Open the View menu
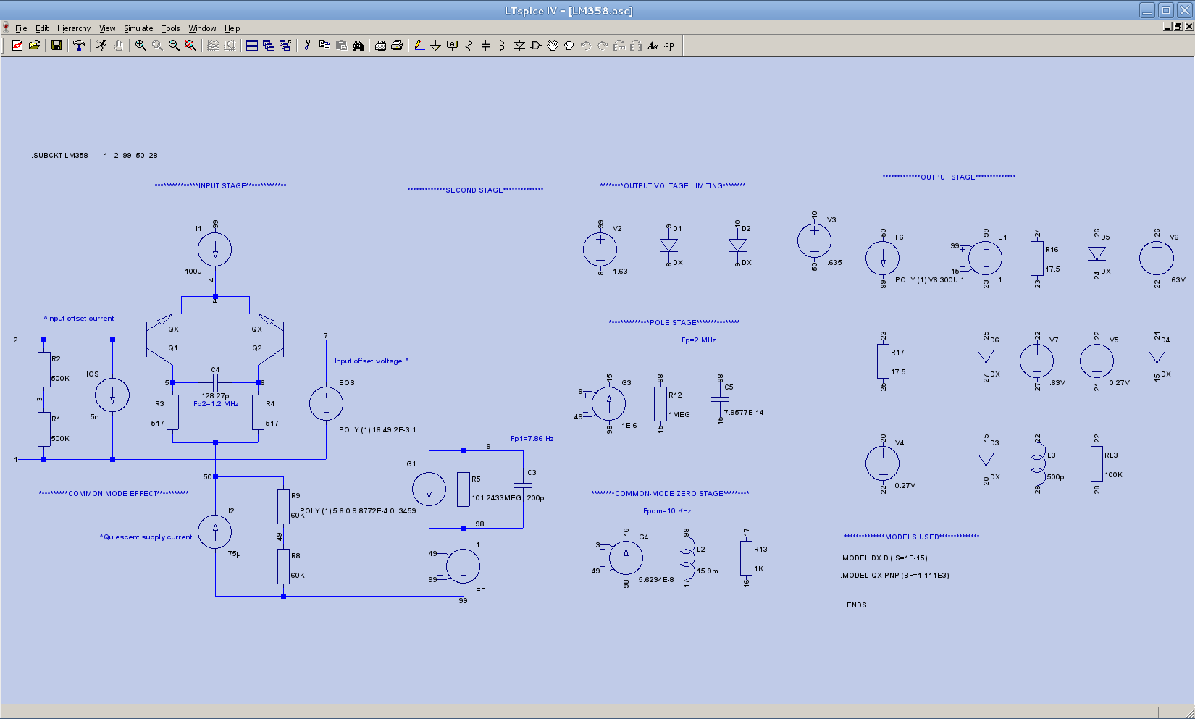The height and width of the screenshot is (719, 1195). point(107,28)
